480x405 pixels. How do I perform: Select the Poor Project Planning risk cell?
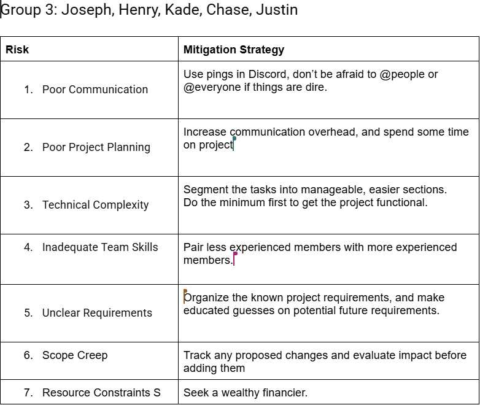click(96, 147)
